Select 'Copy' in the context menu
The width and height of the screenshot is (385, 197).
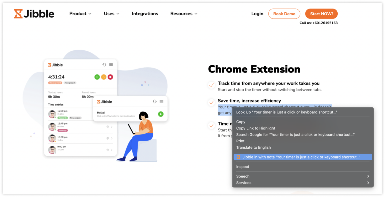[x=241, y=122]
